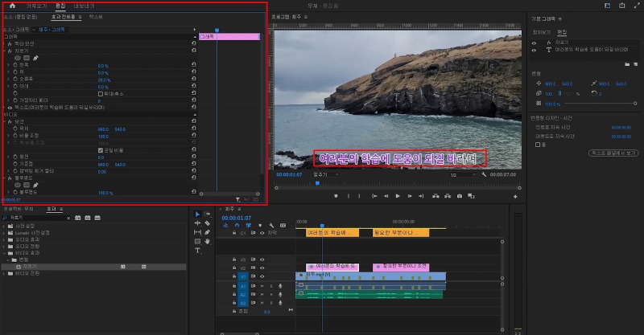The width and height of the screenshot is (644, 335).
Task: Click the export frame camera icon
Action: pyautogui.click(x=459, y=196)
